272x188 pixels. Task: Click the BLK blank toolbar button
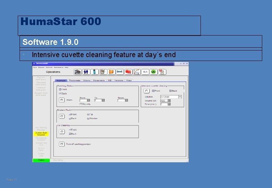pos(145,72)
